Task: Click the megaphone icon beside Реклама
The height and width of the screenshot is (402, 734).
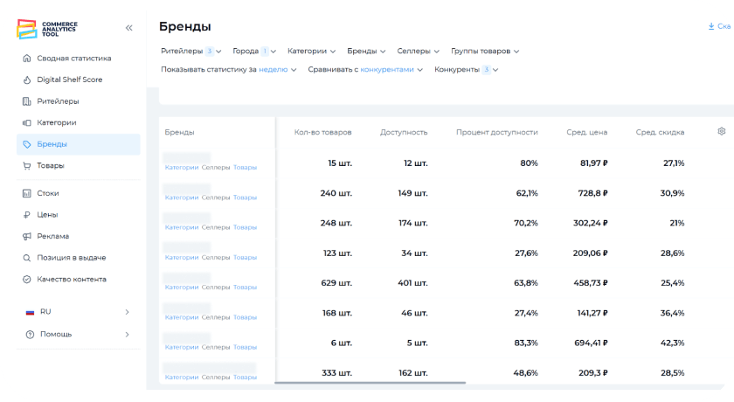Action: tap(27, 236)
